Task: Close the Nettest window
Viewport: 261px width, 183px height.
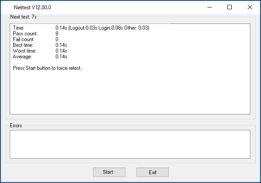Action: point(249,7)
